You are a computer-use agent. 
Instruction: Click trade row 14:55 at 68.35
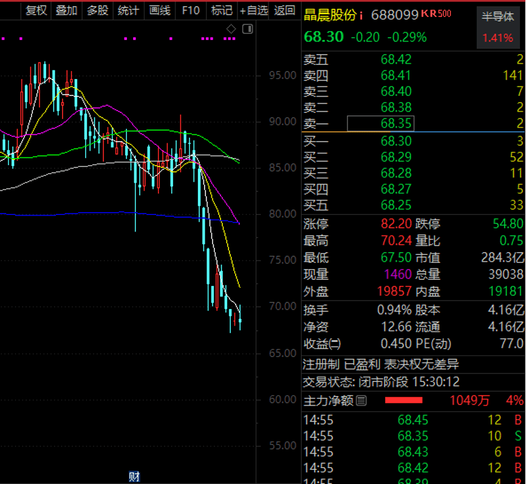tap(413, 436)
